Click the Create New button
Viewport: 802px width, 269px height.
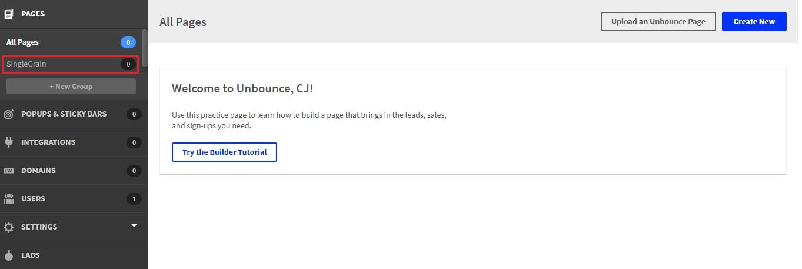click(754, 22)
